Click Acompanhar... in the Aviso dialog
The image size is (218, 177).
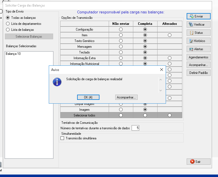point(126,97)
